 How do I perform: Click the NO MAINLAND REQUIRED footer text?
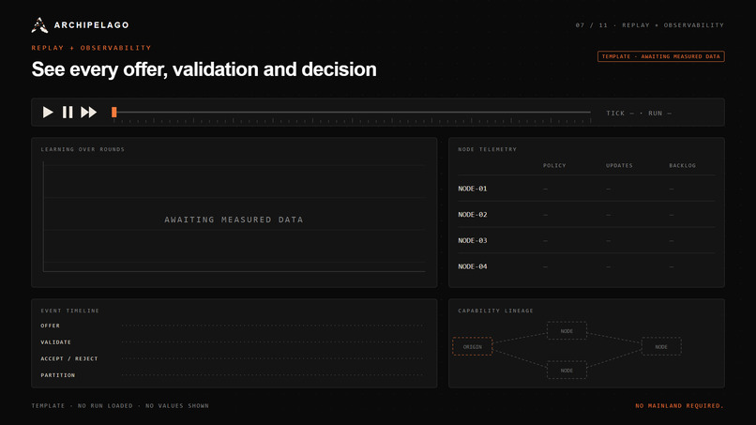[x=679, y=405]
